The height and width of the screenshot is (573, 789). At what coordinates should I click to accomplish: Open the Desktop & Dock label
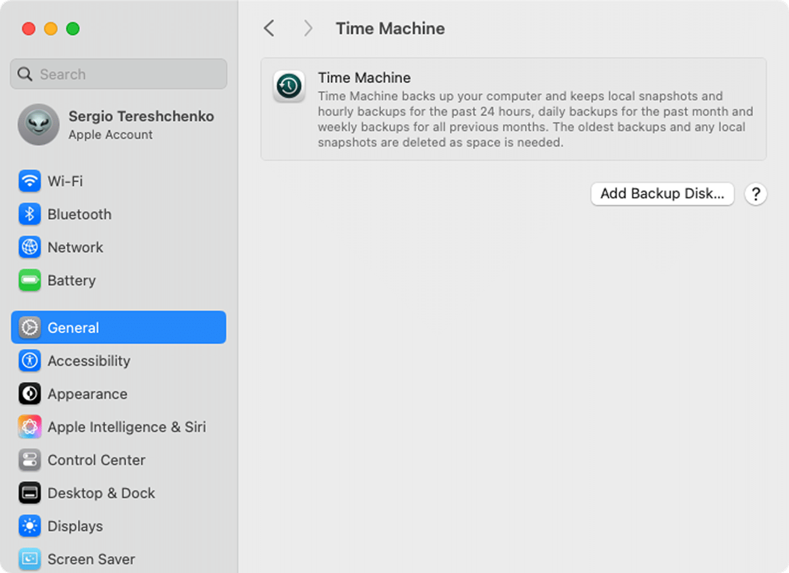[101, 493]
